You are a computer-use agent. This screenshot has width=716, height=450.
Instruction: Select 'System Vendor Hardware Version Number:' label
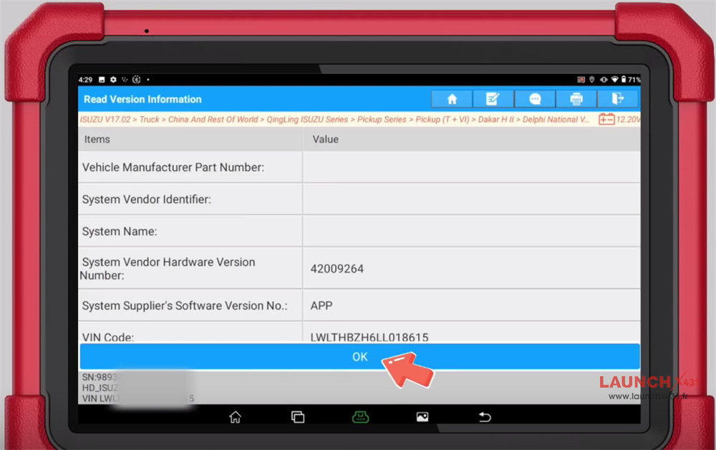pos(168,269)
